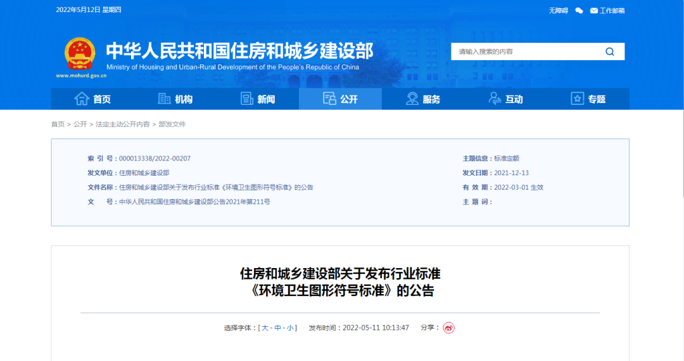Click the interaction icon beside 互动
Viewport: 684px width, 361px height.
pyautogui.click(x=495, y=99)
